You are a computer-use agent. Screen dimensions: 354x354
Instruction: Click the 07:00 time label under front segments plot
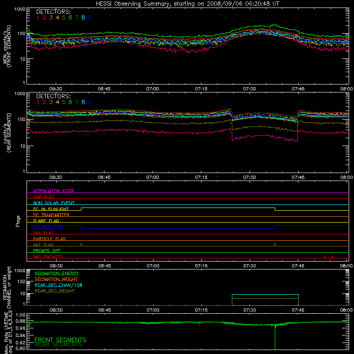[x=153, y=89]
